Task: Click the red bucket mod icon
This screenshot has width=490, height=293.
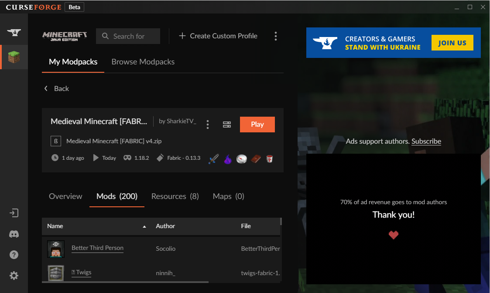Action: point(269,159)
